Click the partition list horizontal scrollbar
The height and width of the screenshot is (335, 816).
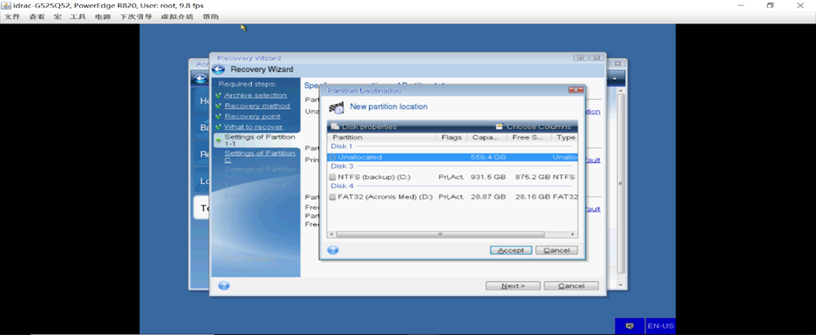coord(441,234)
